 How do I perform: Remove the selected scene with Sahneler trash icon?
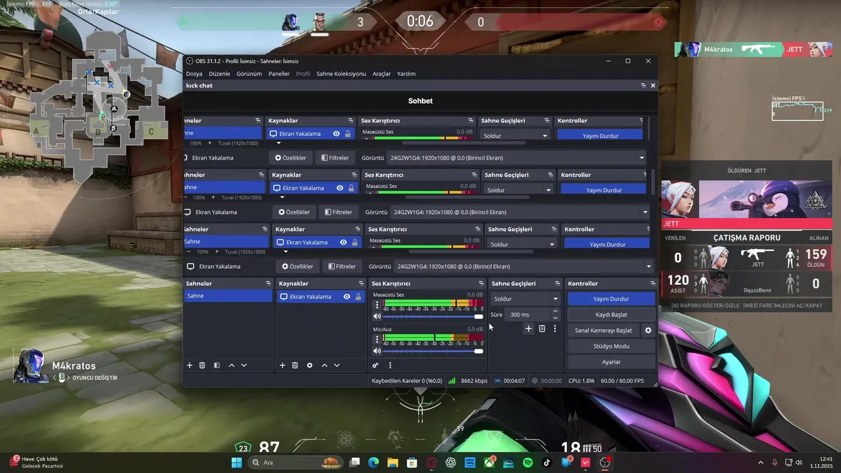click(202, 365)
